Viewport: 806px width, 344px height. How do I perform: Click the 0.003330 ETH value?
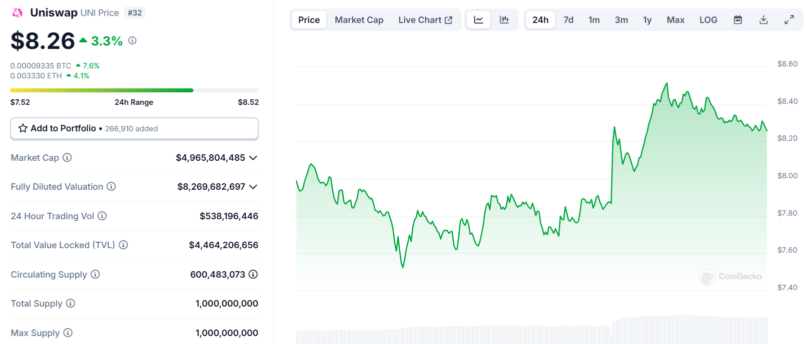36,76
